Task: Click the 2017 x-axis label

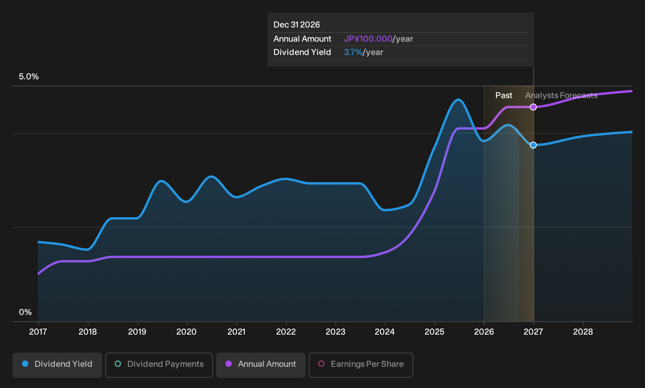Action: point(38,332)
